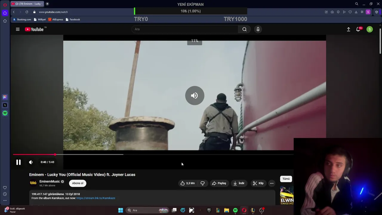Image resolution: width=382 pixels, height=215 pixels.
Task: Click the Opera sidebar home icon
Action: point(5,13)
